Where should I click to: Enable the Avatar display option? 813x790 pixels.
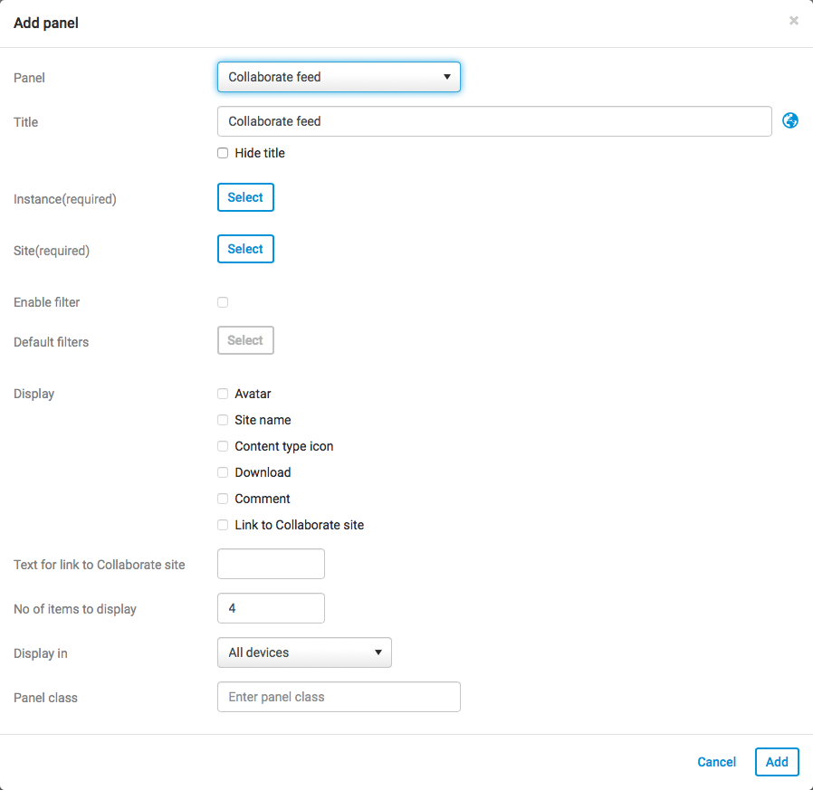click(x=223, y=394)
